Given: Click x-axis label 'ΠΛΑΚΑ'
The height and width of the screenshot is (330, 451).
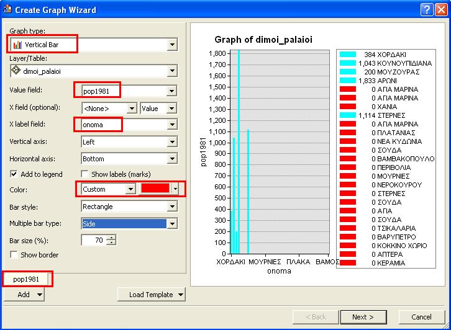Looking at the screenshot, I should click(x=298, y=262).
